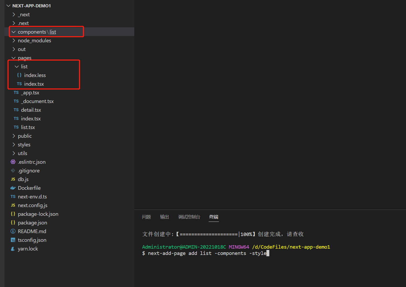The image size is (406, 287).
Task: Open the Dockerfile
Action: tap(29, 188)
